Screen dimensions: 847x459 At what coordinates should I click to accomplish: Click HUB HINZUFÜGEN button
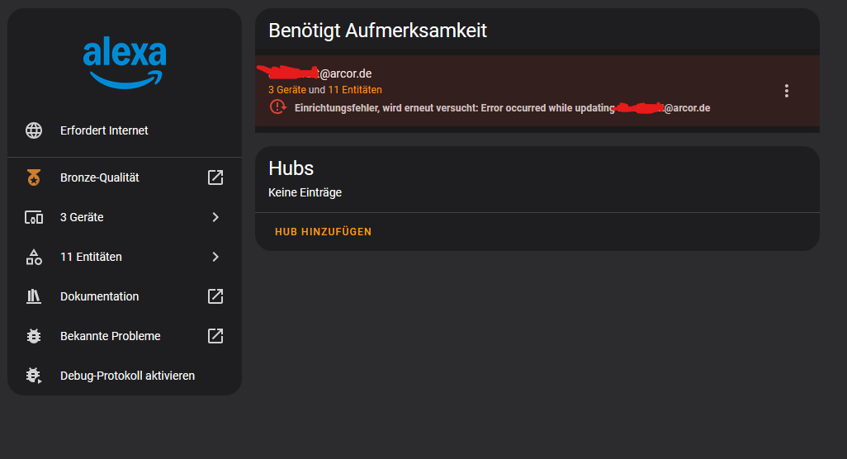(x=324, y=232)
